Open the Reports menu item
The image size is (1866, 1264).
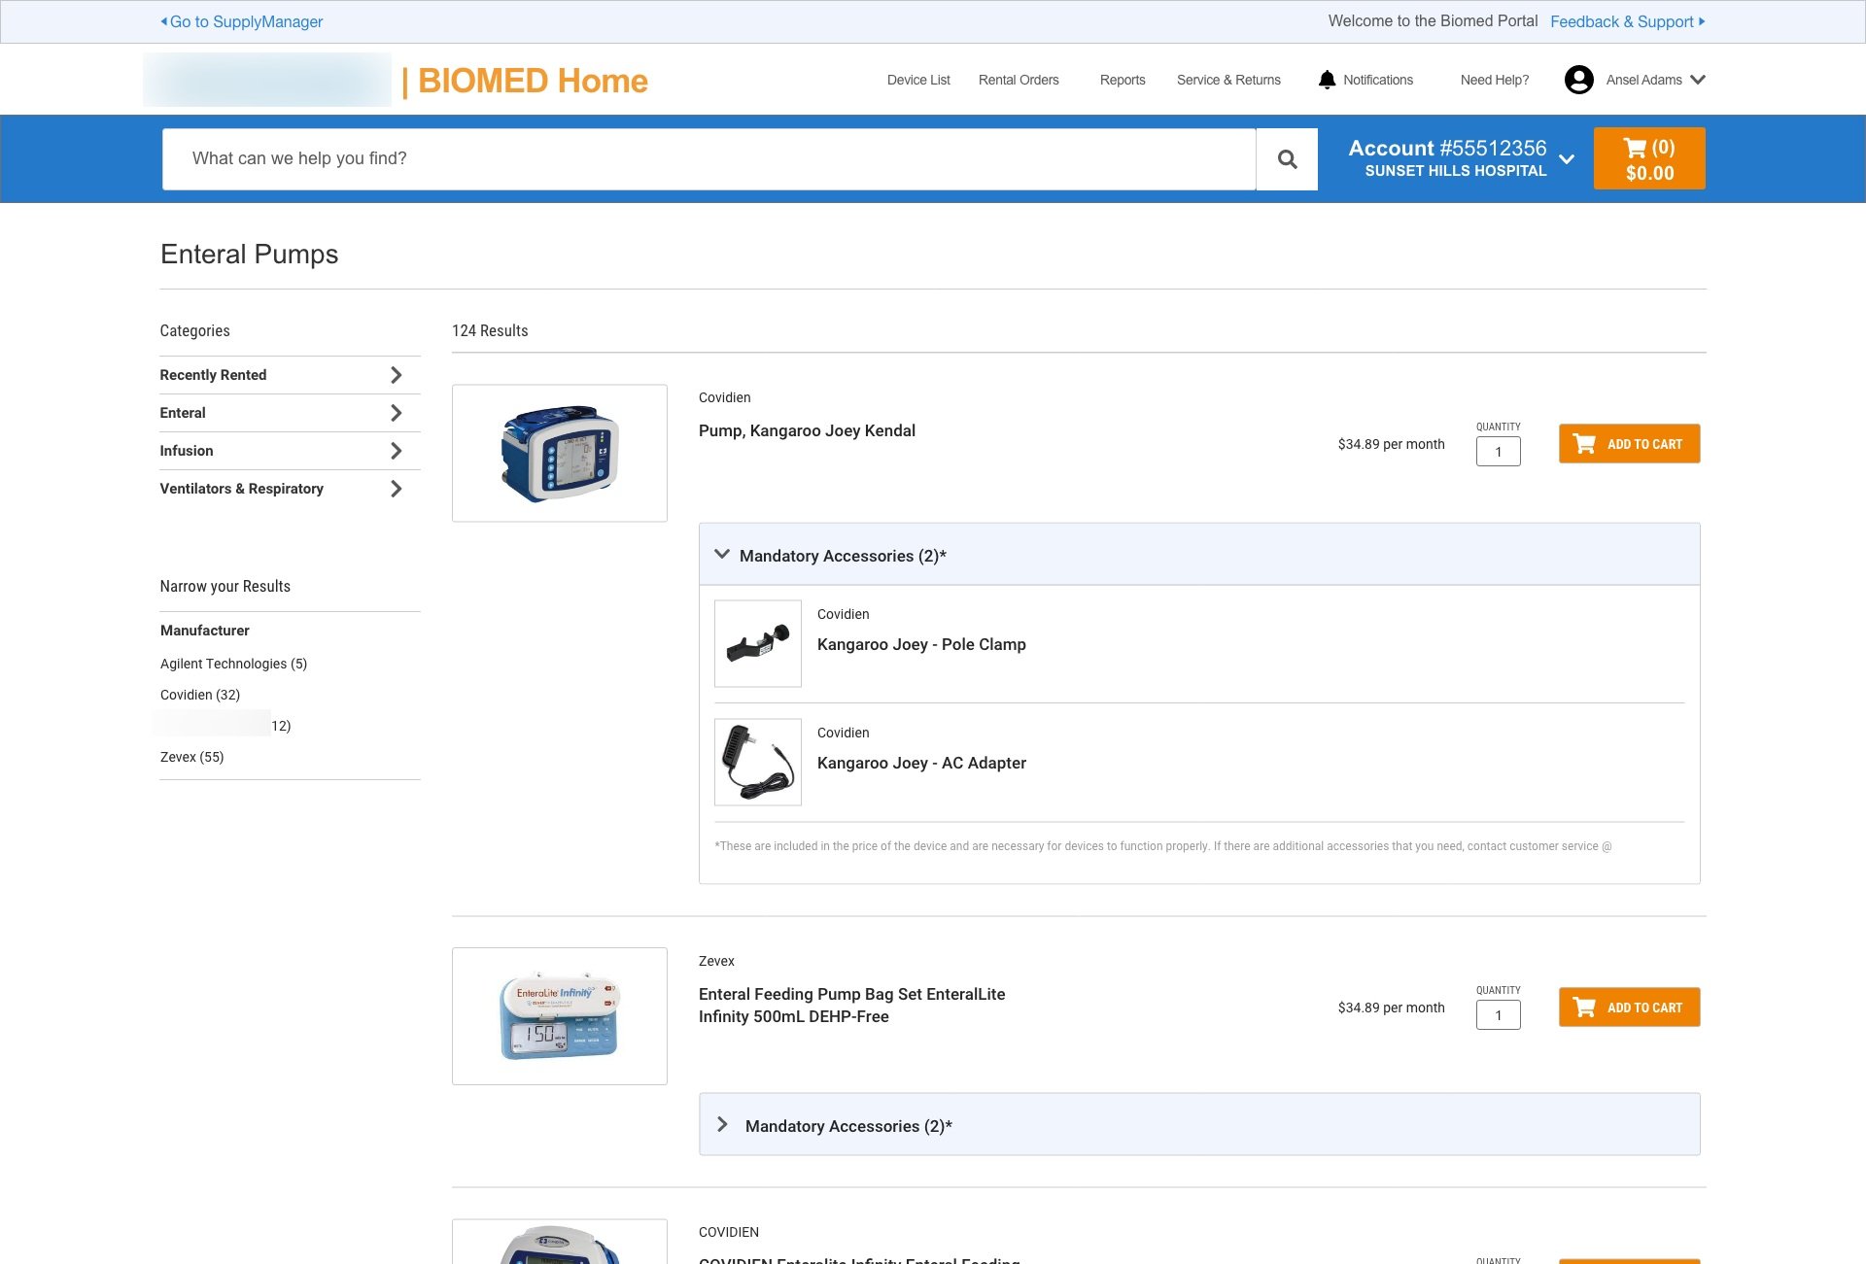(x=1123, y=80)
